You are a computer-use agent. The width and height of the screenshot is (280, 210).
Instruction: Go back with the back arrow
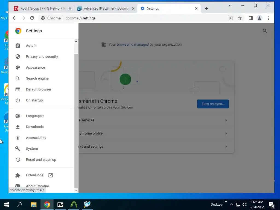[14, 18]
